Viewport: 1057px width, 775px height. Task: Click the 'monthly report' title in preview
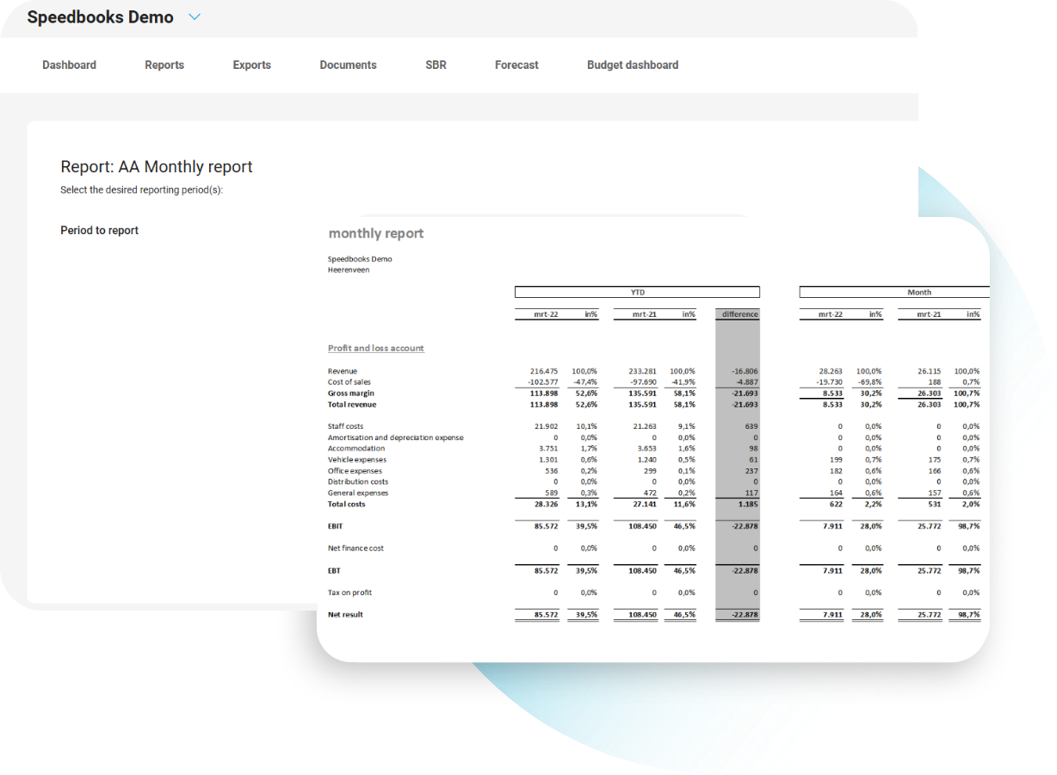point(376,233)
